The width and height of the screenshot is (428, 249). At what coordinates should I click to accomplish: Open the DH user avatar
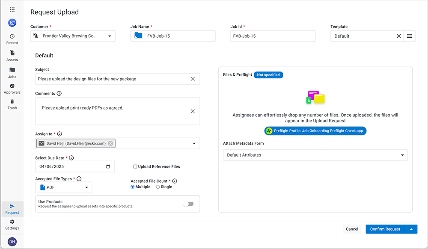click(12, 241)
